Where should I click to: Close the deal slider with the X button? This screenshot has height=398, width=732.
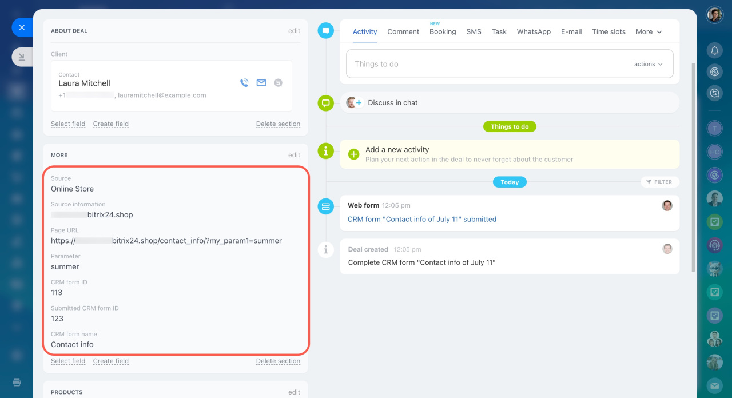coord(22,27)
